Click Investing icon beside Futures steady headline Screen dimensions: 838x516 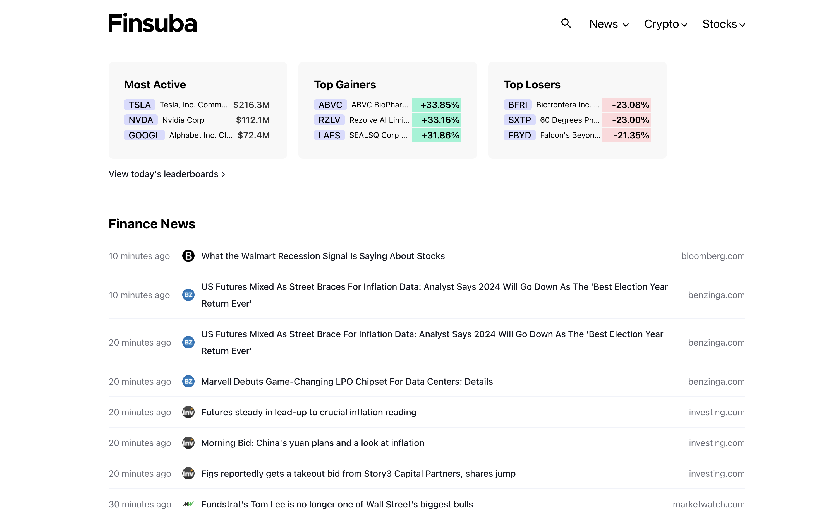188,412
